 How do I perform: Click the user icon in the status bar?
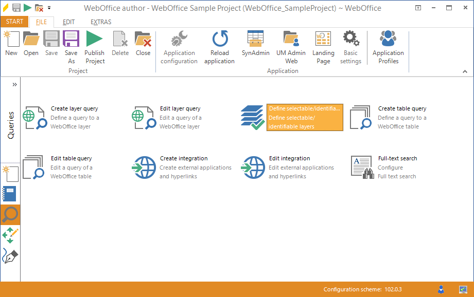[441, 289]
